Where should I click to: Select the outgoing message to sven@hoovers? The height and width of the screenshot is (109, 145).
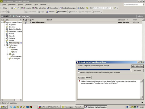[x=82, y=22]
